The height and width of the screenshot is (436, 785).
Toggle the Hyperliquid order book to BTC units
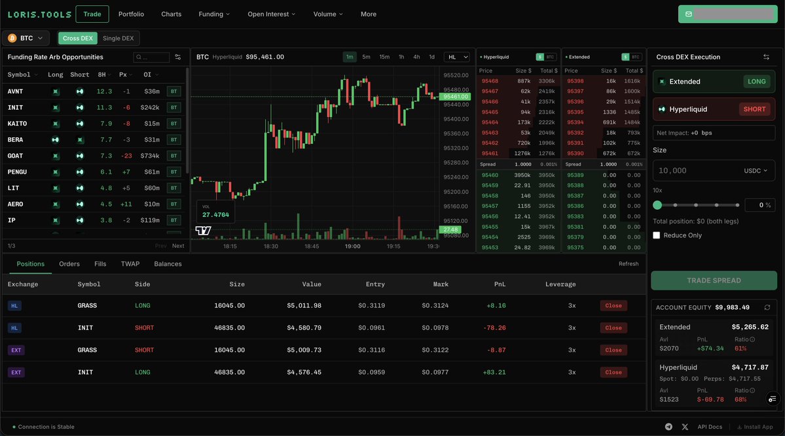click(x=552, y=57)
